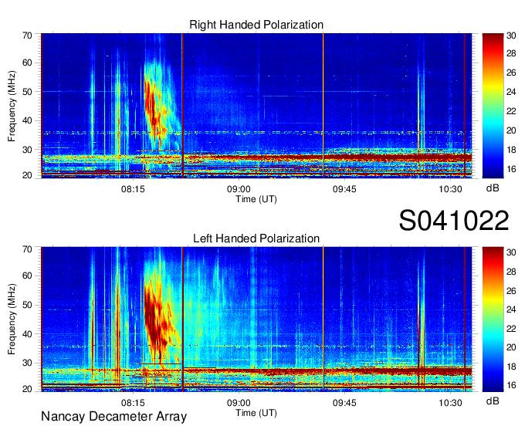Click the Frequency (MHz) label of the Left Handed plot
Image resolution: width=525 pixels, height=426 pixels.
pos(12,319)
